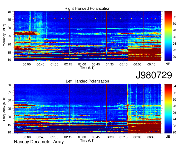Image resolution: width=179 pixels, height=145 pixels.
Task: Click the 01:30 time tick under top plot
Action: 54,64
